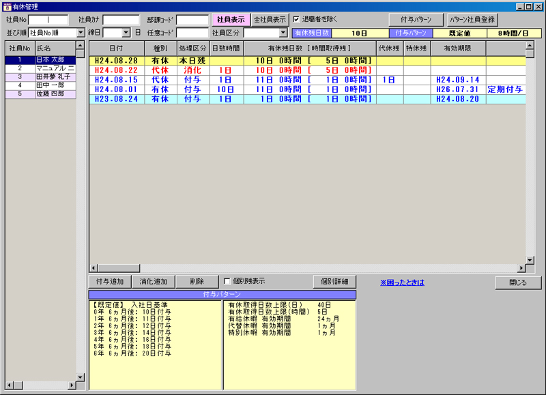Click the 有効期限 column header

click(458, 48)
